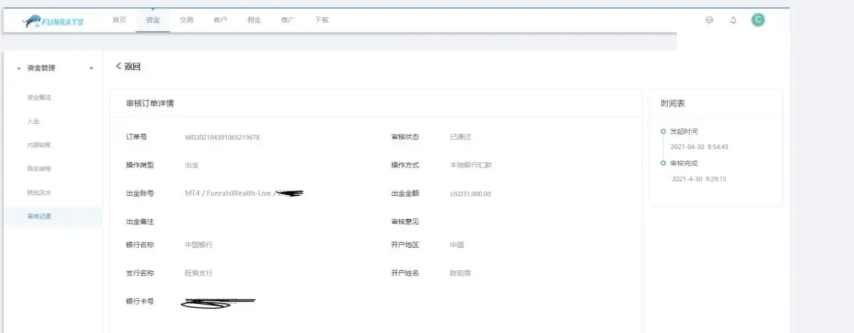854x333 pixels.
Task: Open 入金 in the sidebar
Action: click(x=33, y=121)
